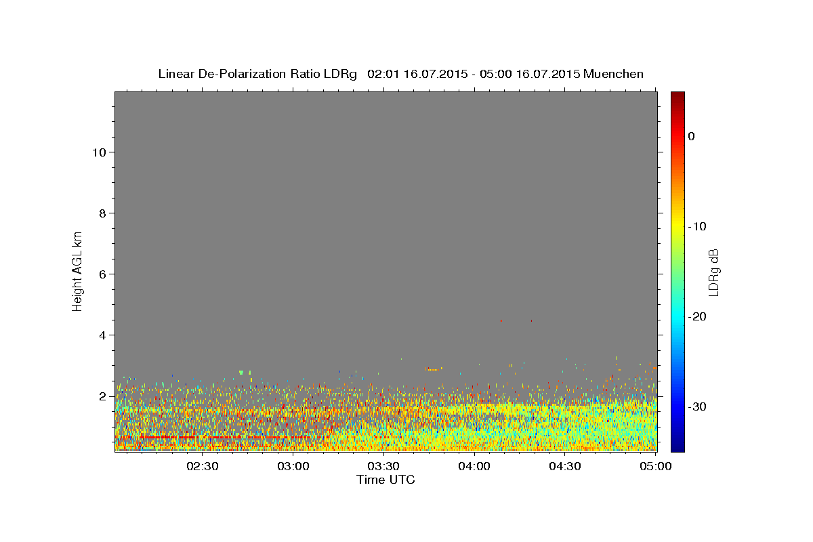Screen dimensions: 813x542
Task: Click the height axis label 4
Action: 103,335
